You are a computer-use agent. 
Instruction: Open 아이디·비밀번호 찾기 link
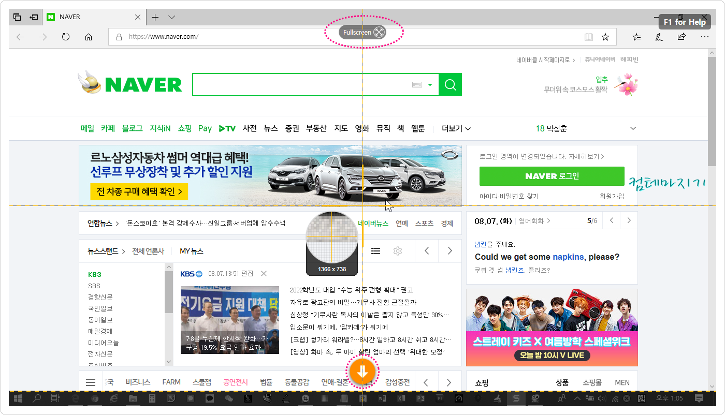coord(509,197)
